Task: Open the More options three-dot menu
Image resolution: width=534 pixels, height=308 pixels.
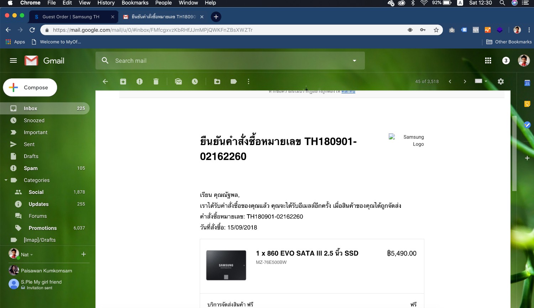Action: tap(248, 82)
